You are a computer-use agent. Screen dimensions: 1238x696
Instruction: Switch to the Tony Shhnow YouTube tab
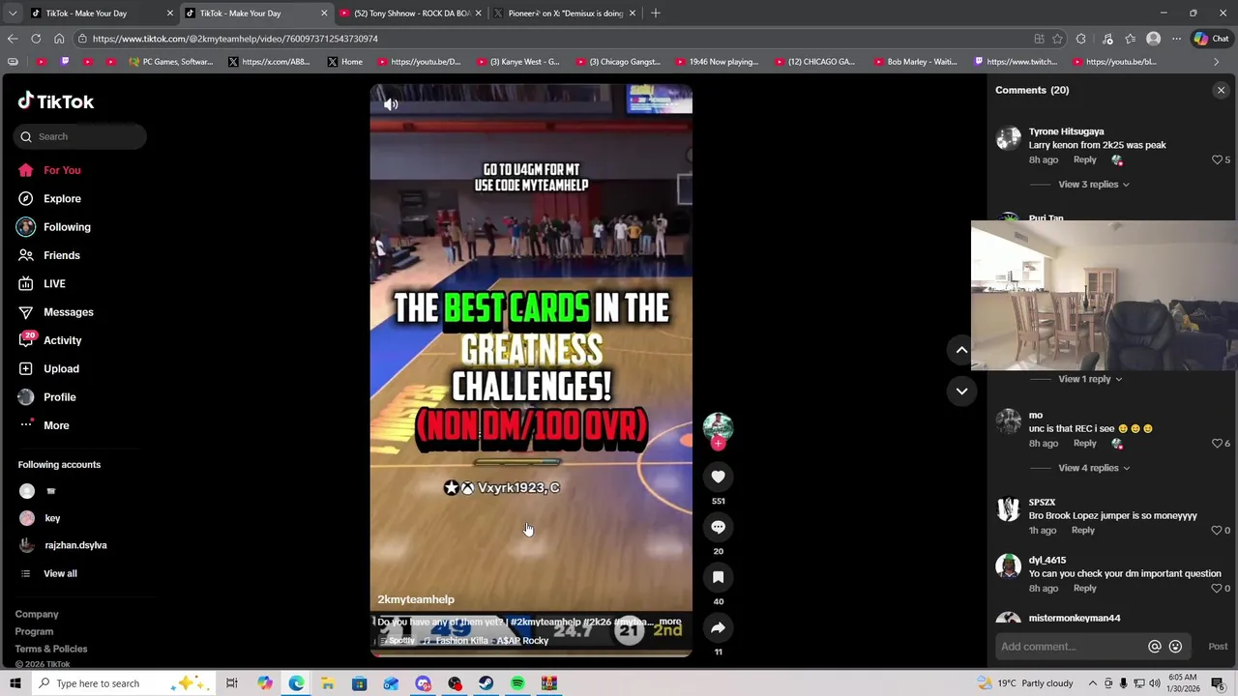(409, 14)
